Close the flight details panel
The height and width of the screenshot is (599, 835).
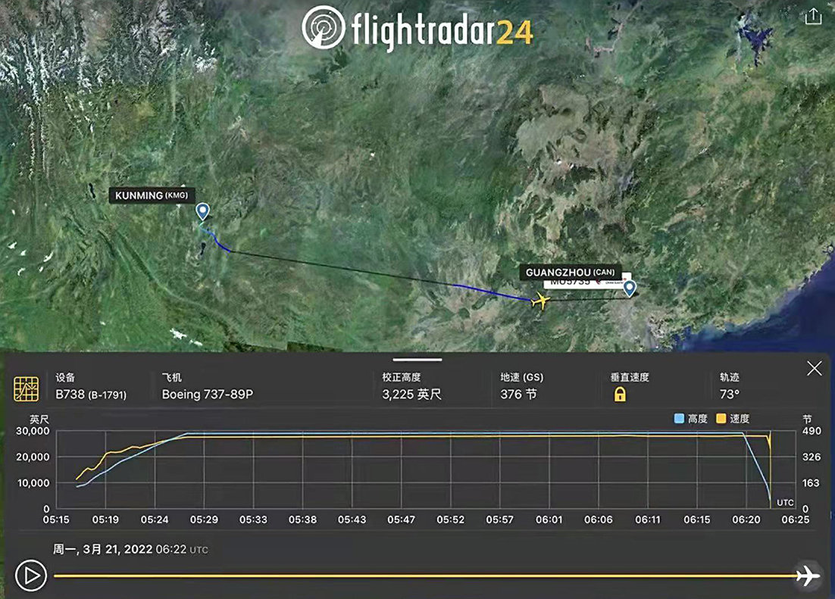click(x=814, y=368)
